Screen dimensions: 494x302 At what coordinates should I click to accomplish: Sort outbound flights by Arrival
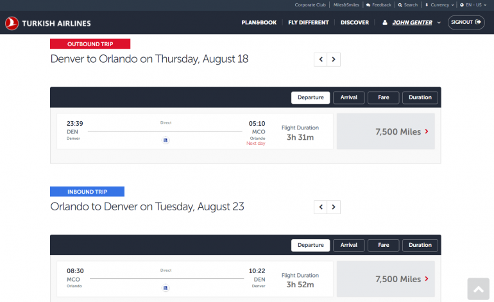point(349,97)
